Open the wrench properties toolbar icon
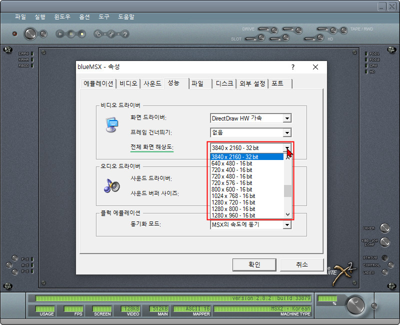The width and height of the screenshot is (400, 325). (111, 33)
